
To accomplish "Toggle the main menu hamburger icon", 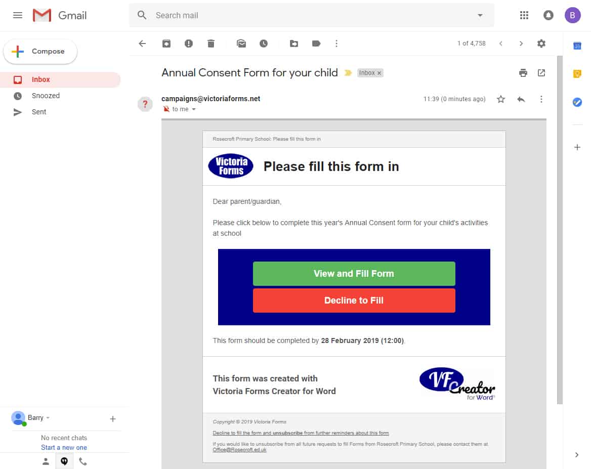I will pos(18,15).
